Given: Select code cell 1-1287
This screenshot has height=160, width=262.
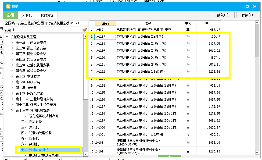Looking at the screenshot, I should [x=105, y=37].
